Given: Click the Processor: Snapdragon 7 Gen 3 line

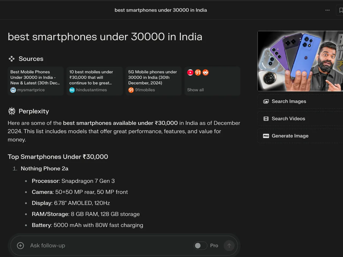Looking at the screenshot, I should tap(73, 181).
